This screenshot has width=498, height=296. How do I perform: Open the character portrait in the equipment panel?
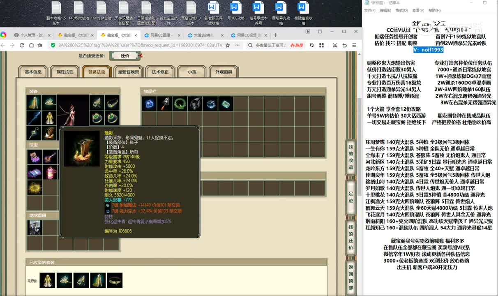73,111
